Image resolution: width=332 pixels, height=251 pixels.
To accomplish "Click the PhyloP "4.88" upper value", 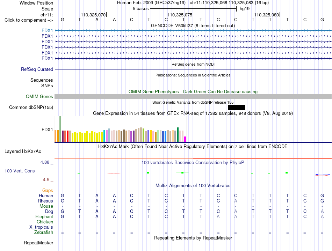I will [45, 162].
